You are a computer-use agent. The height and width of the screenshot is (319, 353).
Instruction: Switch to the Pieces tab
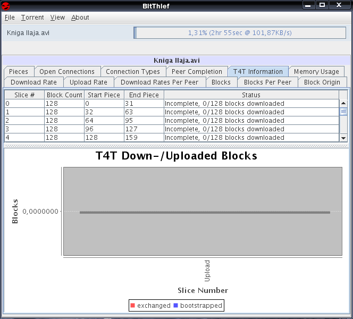tap(19, 72)
